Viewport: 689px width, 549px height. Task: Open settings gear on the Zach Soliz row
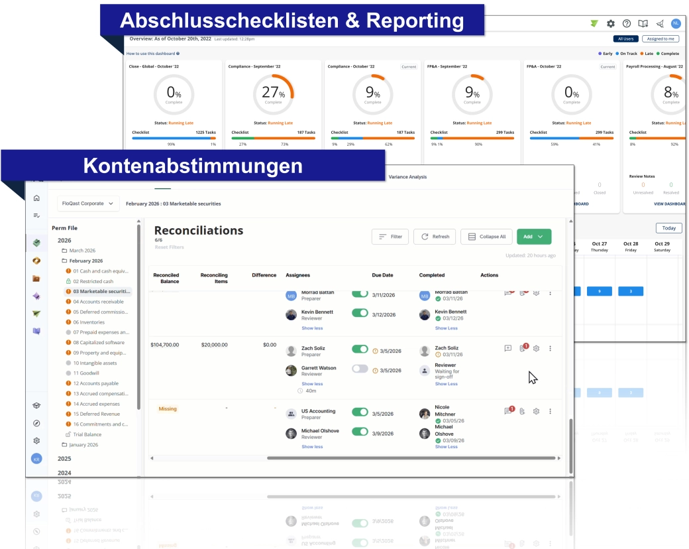[x=536, y=348]
